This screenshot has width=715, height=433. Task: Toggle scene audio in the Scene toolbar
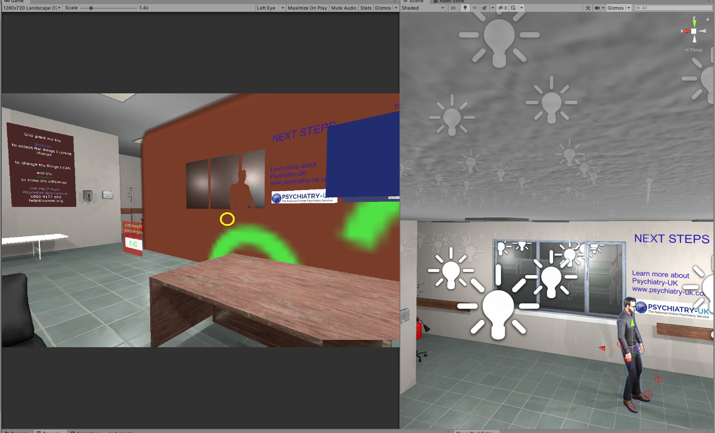475,8
